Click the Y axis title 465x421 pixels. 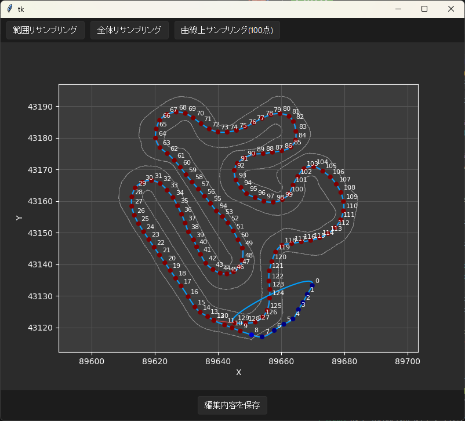[x=19, y=218]
